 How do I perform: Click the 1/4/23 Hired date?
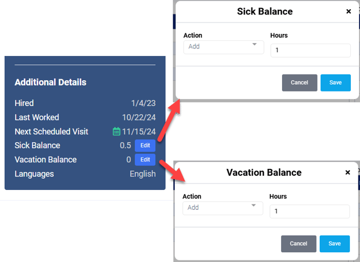143,103
